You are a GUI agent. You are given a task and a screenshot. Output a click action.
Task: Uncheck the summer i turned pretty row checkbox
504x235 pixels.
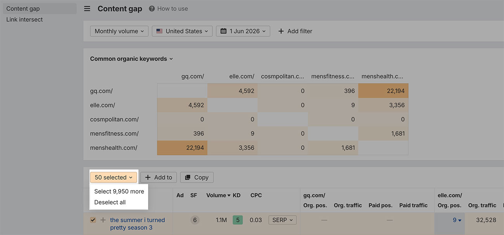coord(93,220)
